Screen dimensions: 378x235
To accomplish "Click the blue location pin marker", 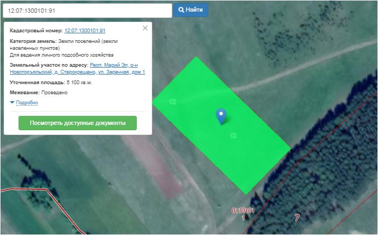I will click(221, 115).
